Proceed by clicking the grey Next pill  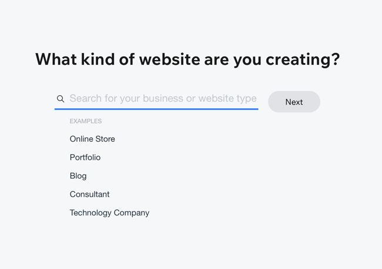tap(294, 102)
